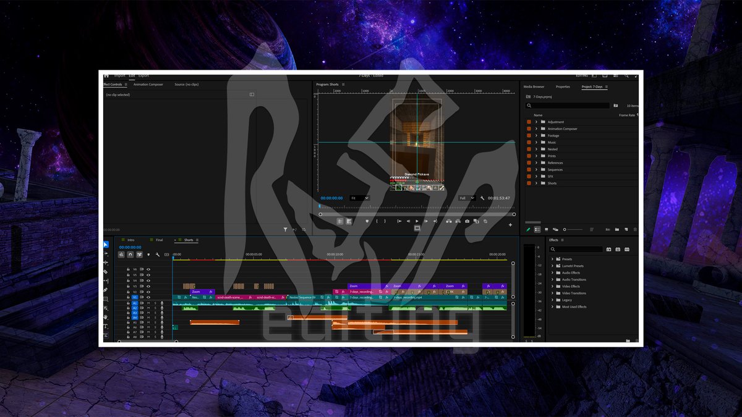The height and width of the screenshot is (417, 742).
Task: Select the Slip tool
Action: (x=106, y=281)
